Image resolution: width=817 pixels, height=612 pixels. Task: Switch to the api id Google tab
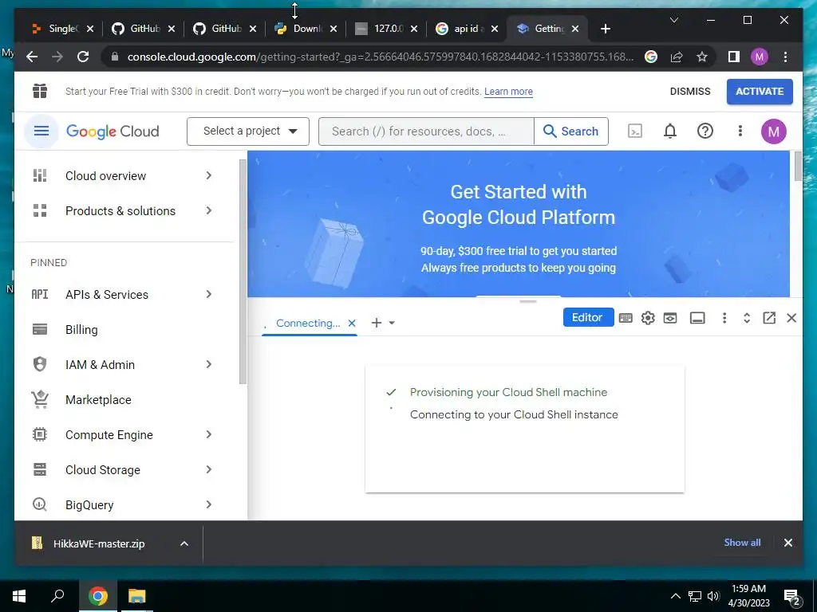pos(468,29)
